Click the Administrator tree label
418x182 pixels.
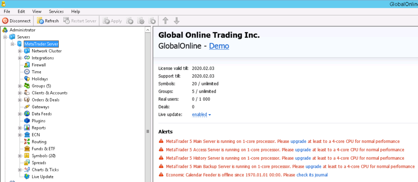pos(22,30)
